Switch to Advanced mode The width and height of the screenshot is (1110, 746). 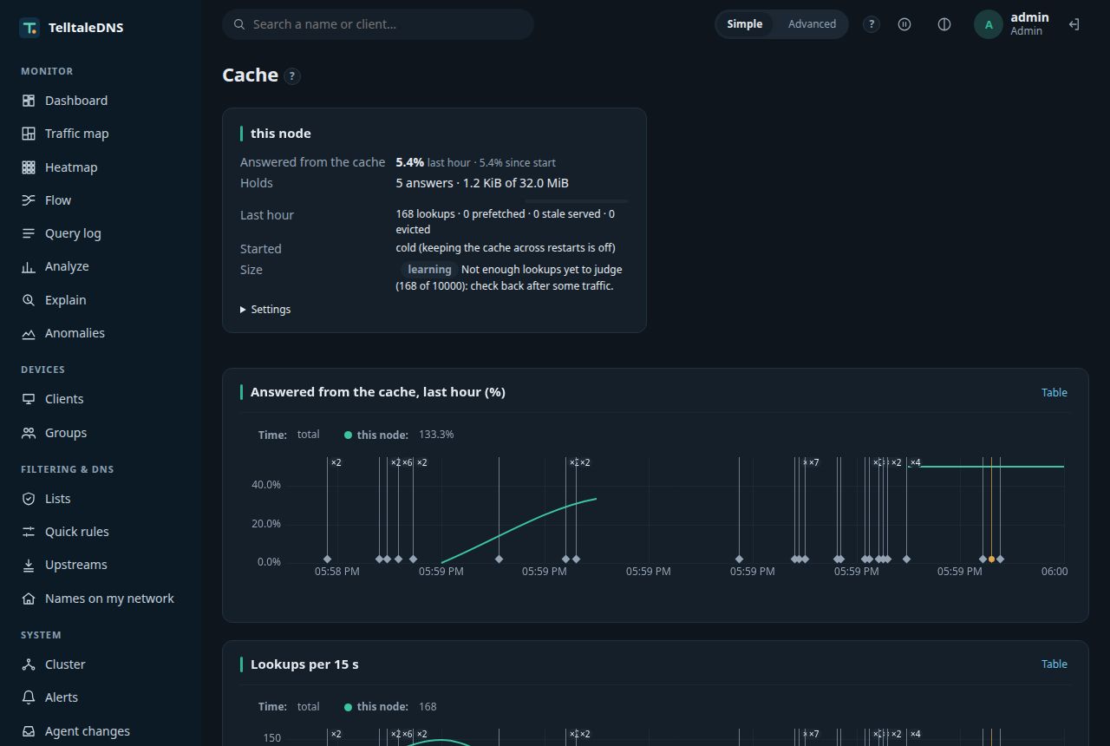pyautogui.click(x=812, y=24)
